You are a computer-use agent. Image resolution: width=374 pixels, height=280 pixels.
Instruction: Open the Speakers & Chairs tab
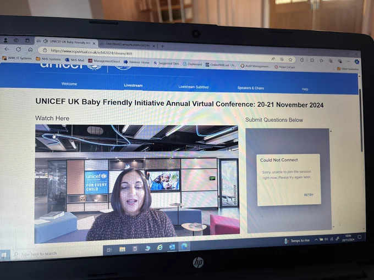(250, 88)
